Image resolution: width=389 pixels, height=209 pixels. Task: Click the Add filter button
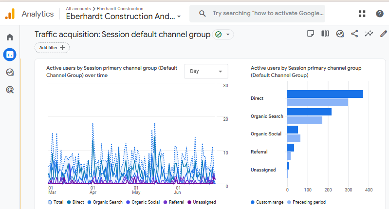[x=52, y=48]
